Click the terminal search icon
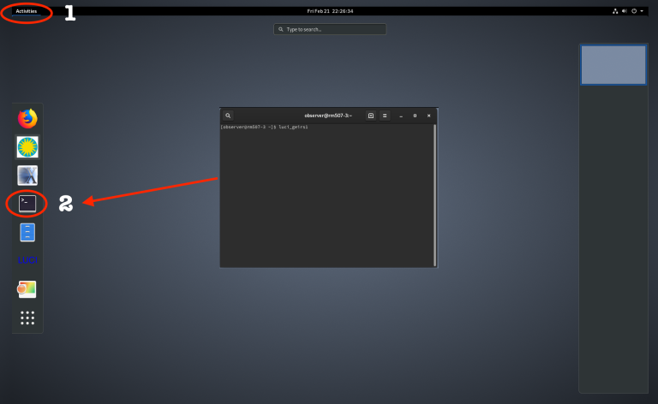Screen dimensions: 658x404 click(x=228, y=116)
